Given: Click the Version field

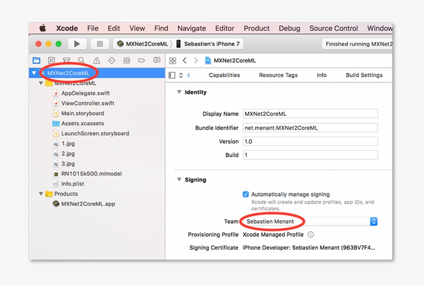Looking at the screenshot, I should pos(310,141).
